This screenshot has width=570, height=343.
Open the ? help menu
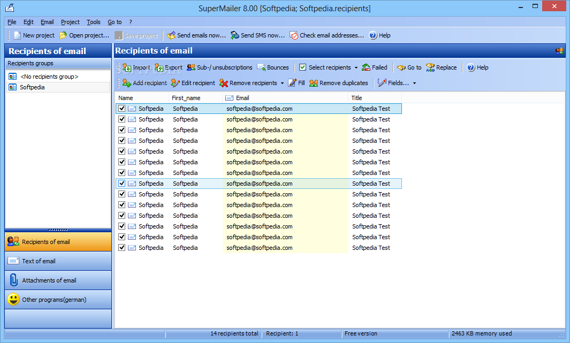131,22
